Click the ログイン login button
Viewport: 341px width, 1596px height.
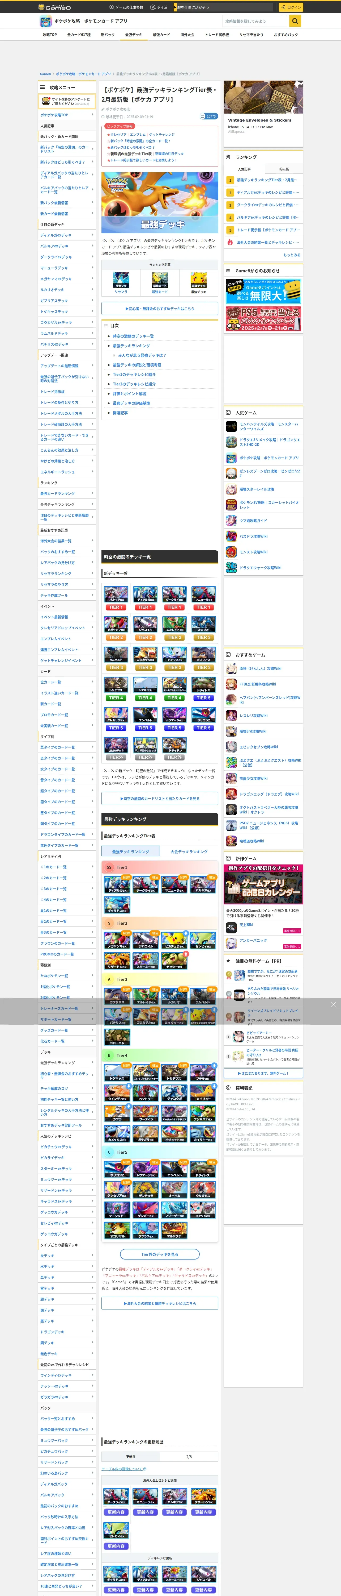tap(291, 7)
